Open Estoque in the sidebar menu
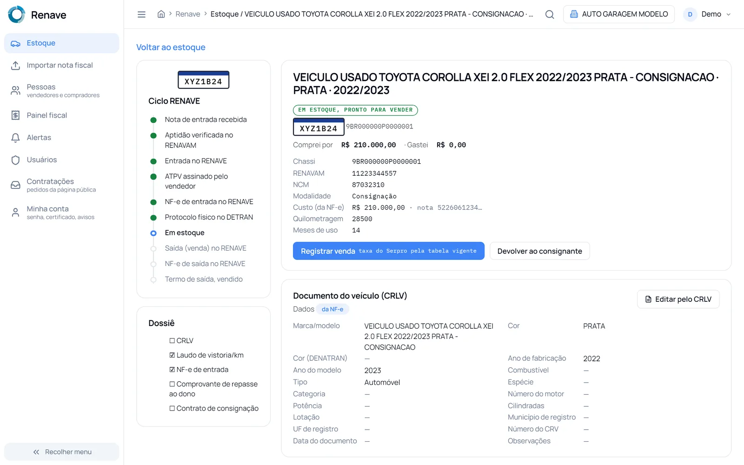This screenshot has width=744, height=465. click(62, 43)
